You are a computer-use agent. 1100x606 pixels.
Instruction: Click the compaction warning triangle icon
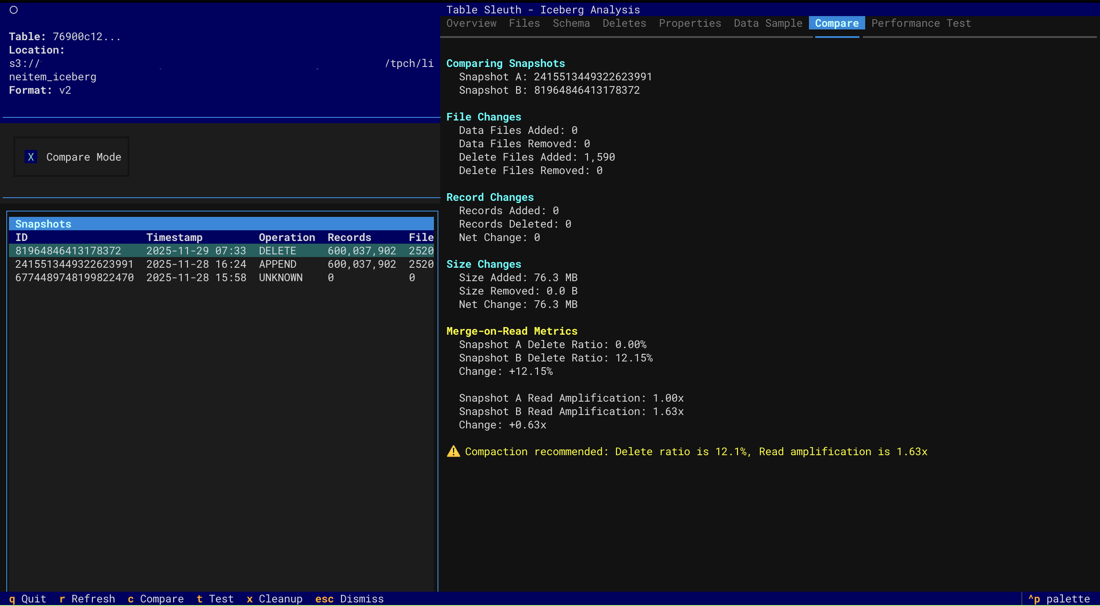453,451
